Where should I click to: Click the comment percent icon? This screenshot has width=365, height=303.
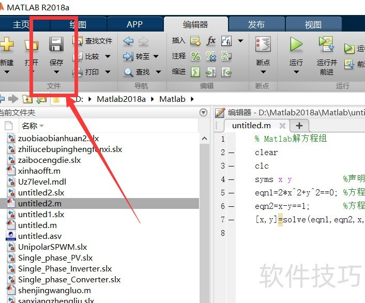pyautogui.click(x=195, y=56)
